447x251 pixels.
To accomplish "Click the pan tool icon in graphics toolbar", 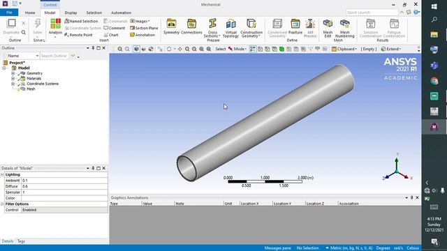I will 180,49.
